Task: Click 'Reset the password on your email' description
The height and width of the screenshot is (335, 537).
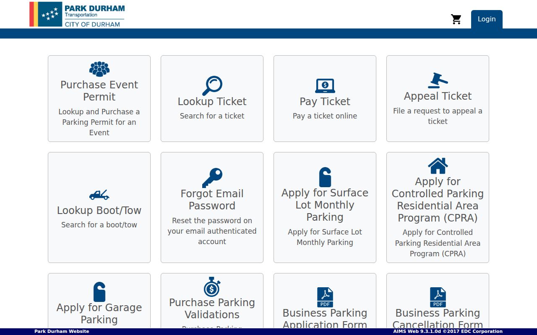Action: (x=212, y=231)
